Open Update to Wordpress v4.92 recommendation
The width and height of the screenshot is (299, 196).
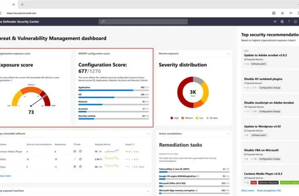point(262,126)
